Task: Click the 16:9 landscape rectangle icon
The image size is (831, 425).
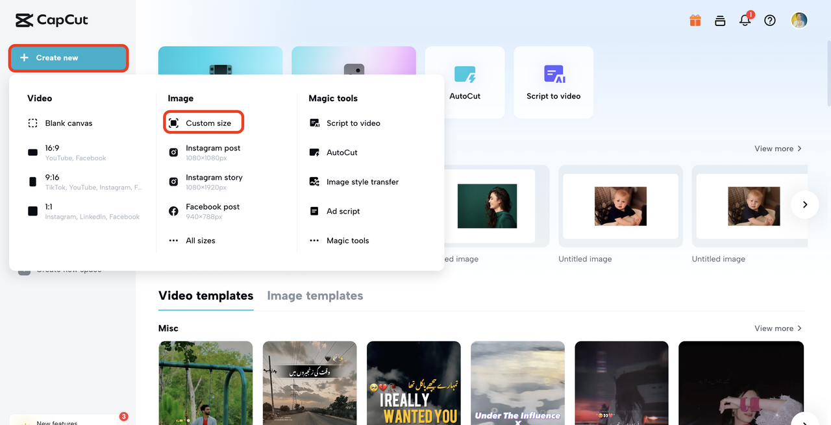Action: tap(33, 152)
